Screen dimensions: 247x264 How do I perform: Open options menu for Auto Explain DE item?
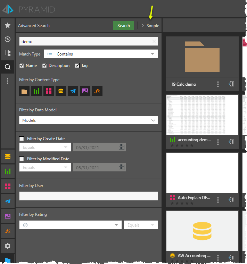coord(218,200)
